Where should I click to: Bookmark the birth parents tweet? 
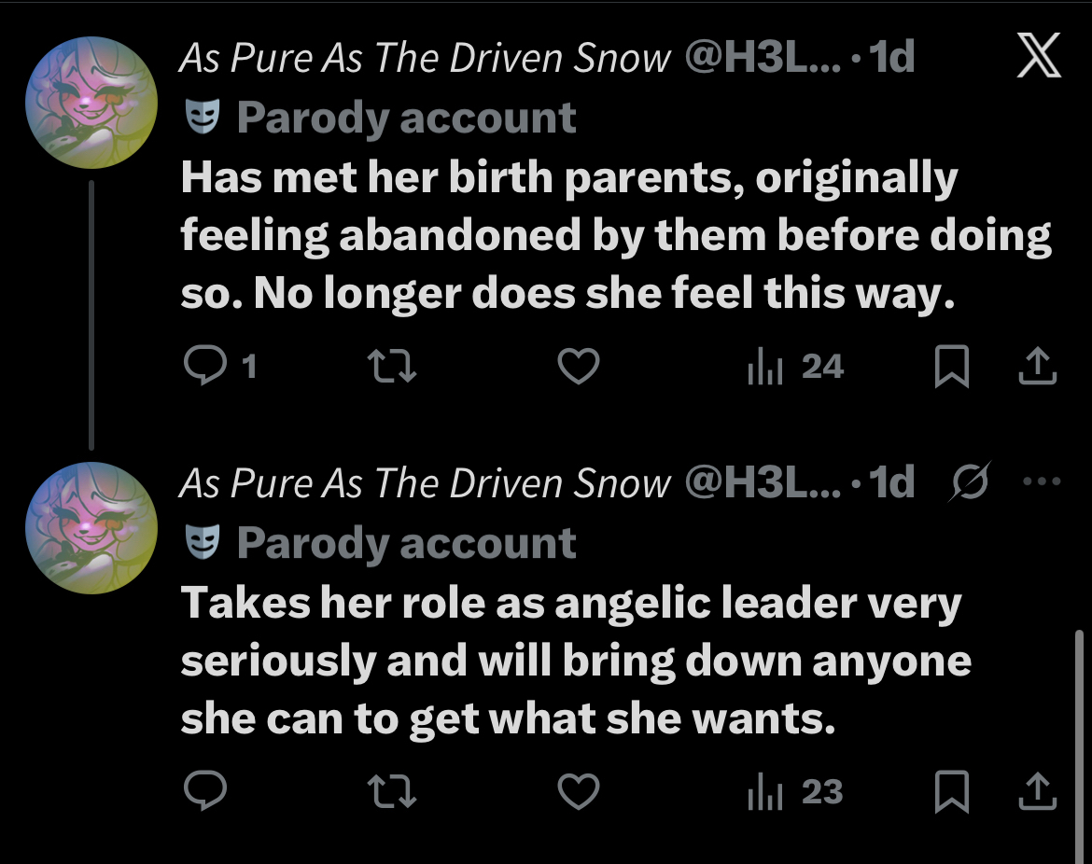tap(949, 368)
